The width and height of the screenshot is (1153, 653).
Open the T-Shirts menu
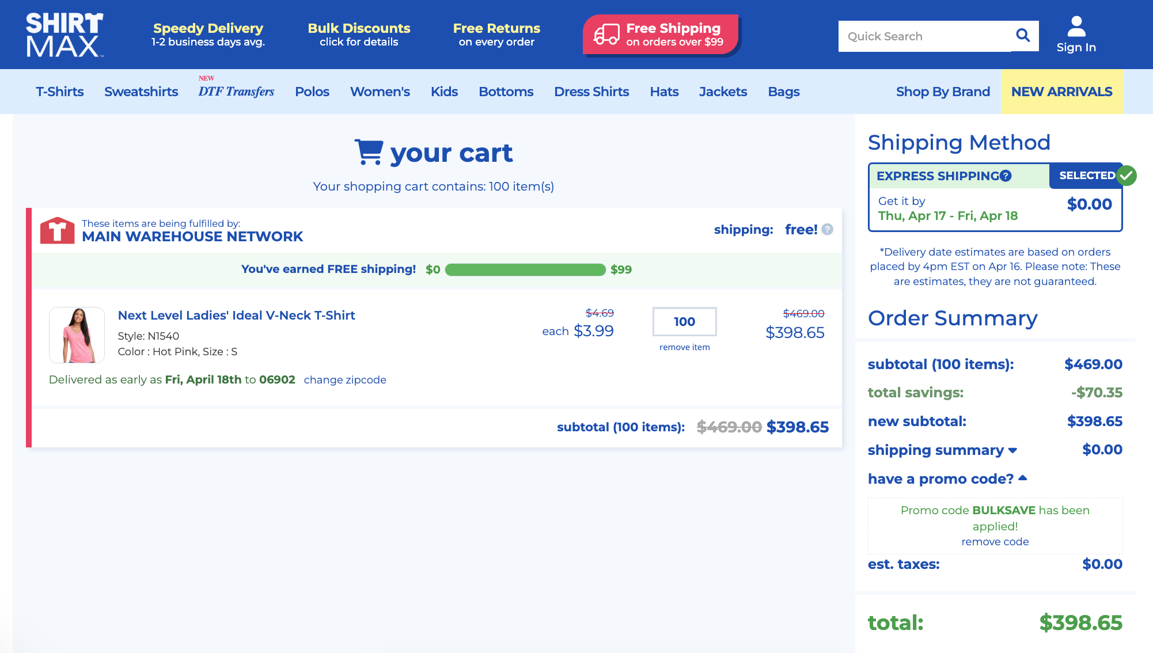click(60, 92)
